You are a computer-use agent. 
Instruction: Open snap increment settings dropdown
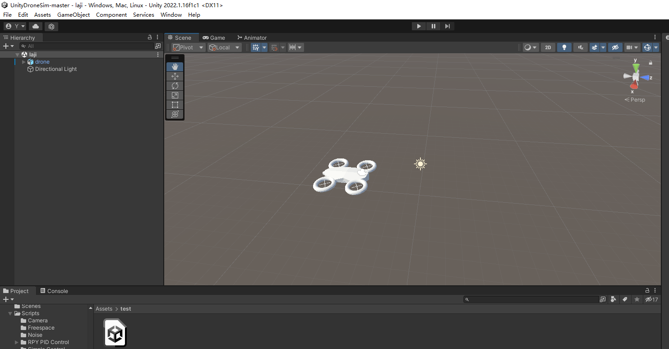pyautogui.click(x=296, y=47)
